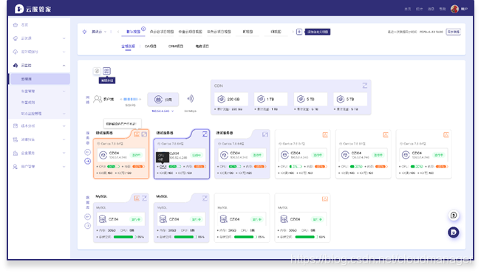Click the sync data button at top right
The width and height of the screenshot is (481, 273).
pos(453,32)
